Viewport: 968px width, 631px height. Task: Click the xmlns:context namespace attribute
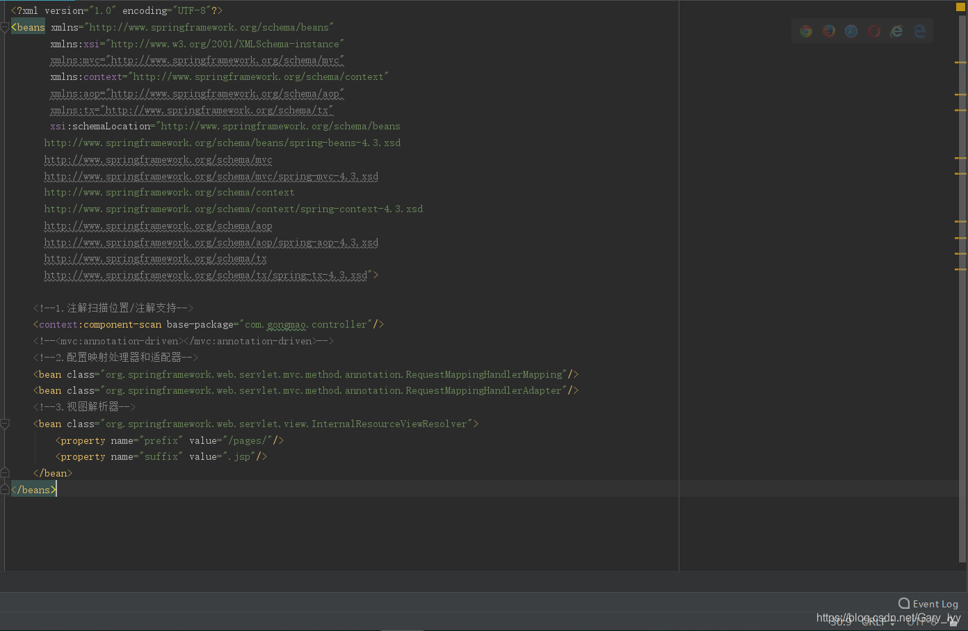[x=220, y=77]
